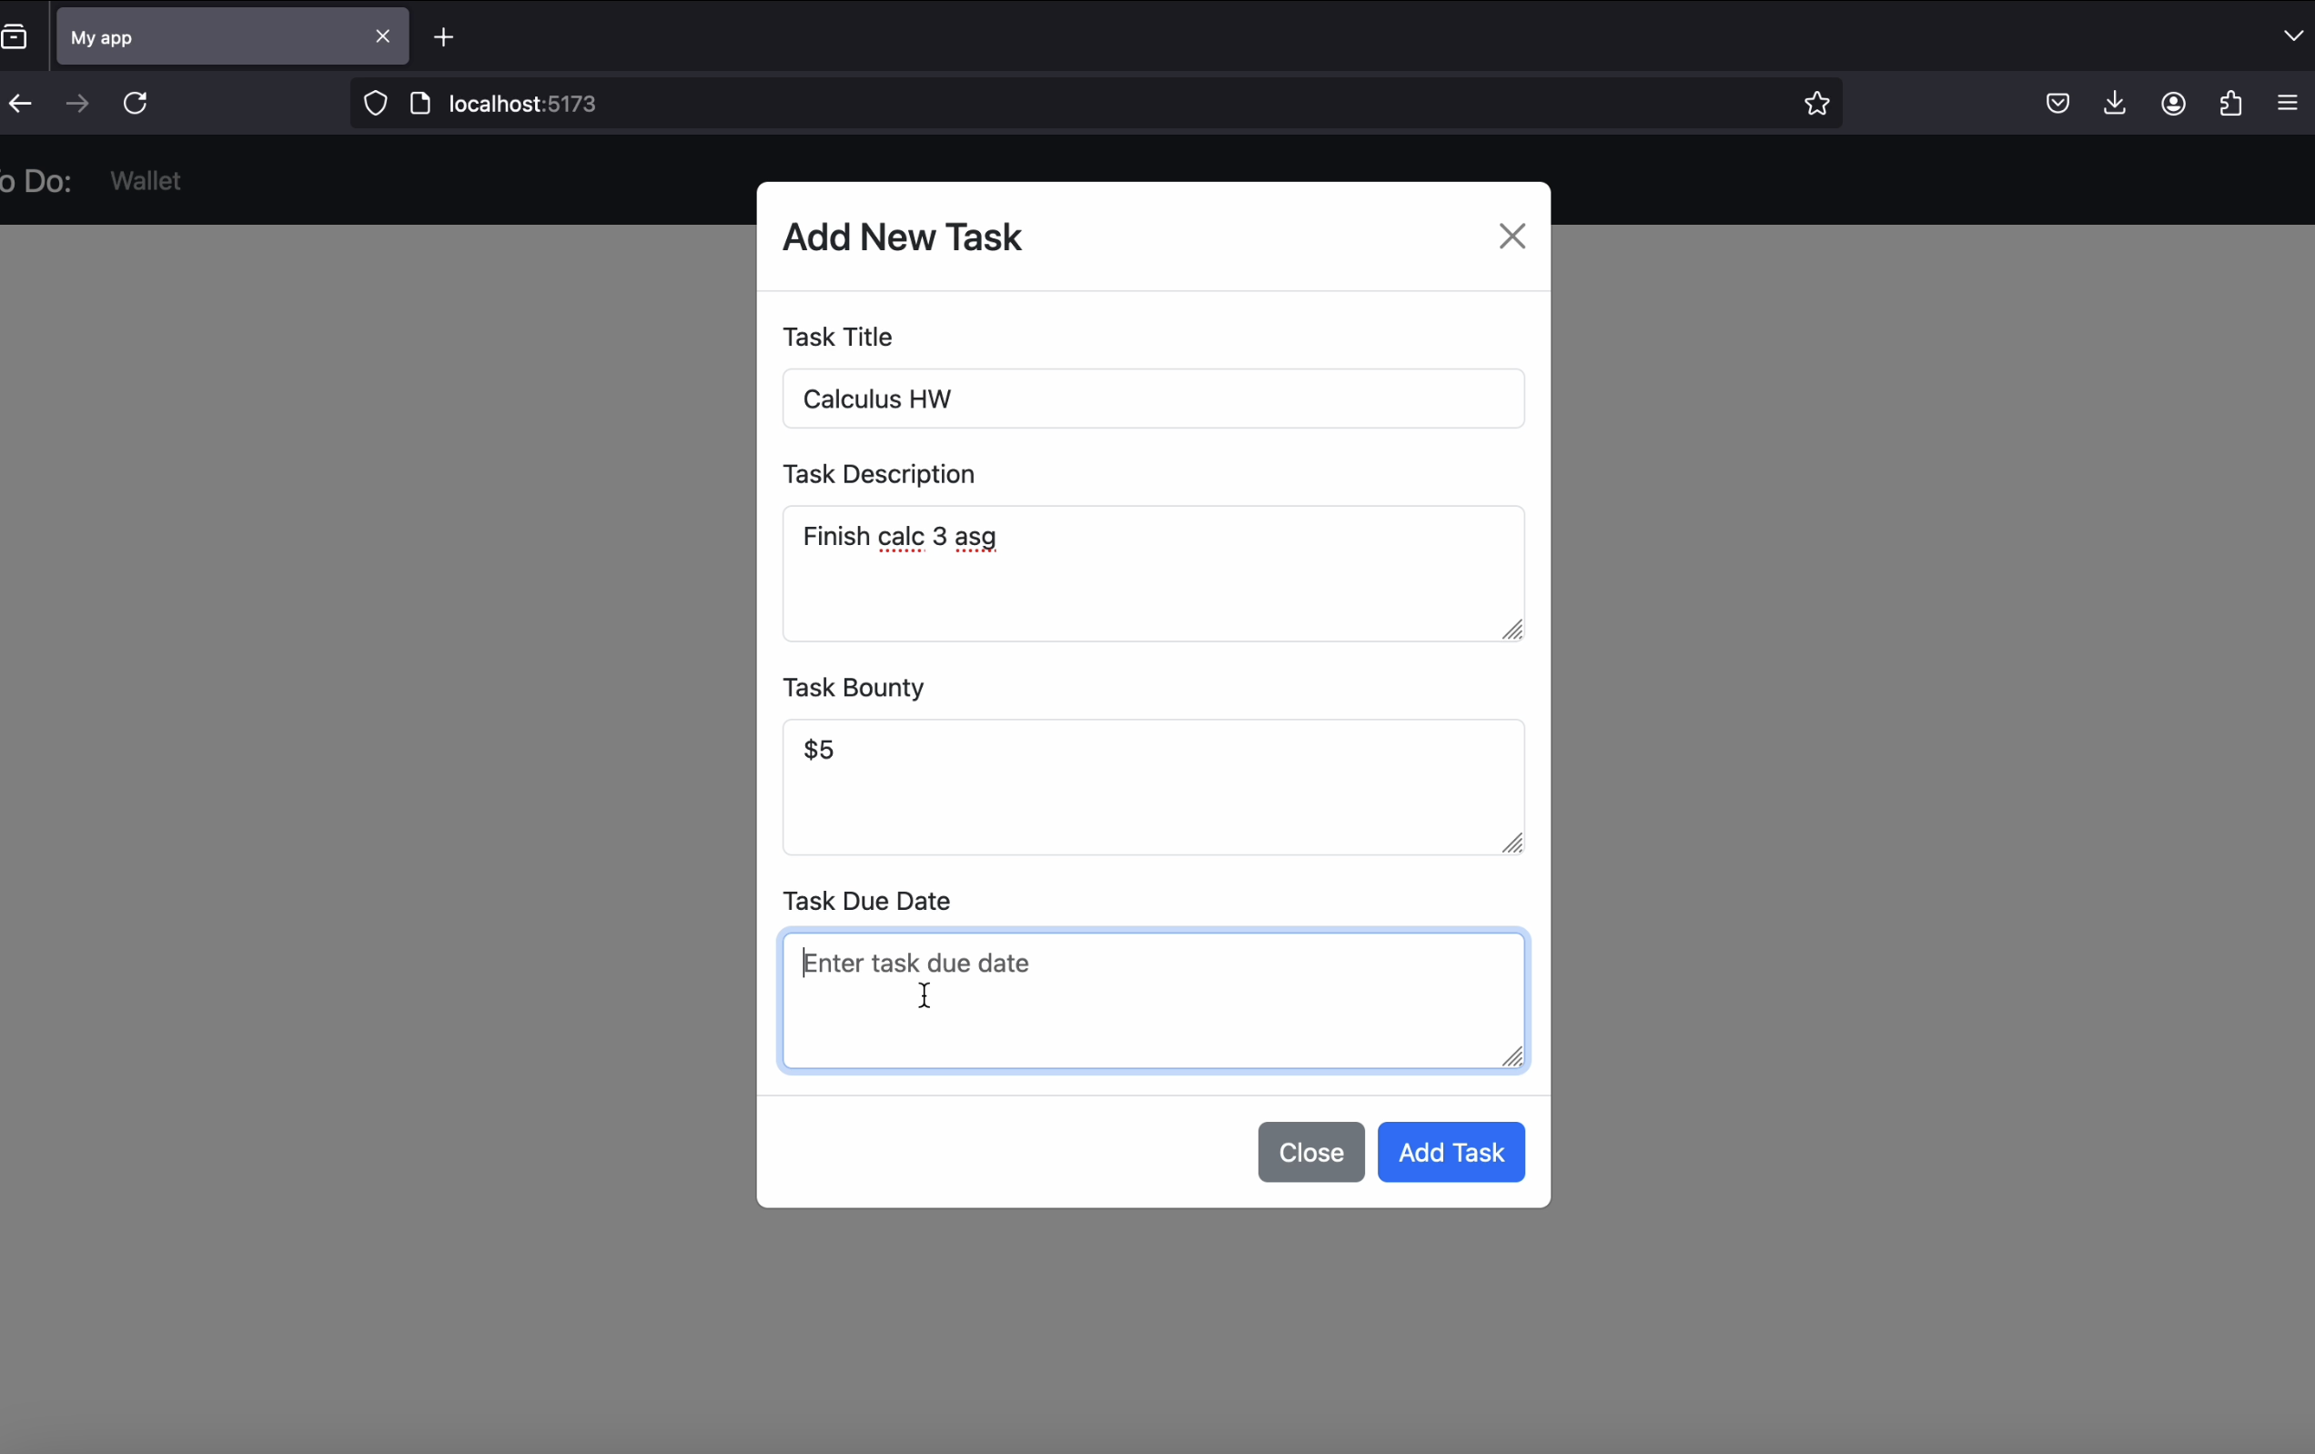This screenshot has height=1454, width=2315.
Task: Reload the localhost page
Action: (136, 104)
